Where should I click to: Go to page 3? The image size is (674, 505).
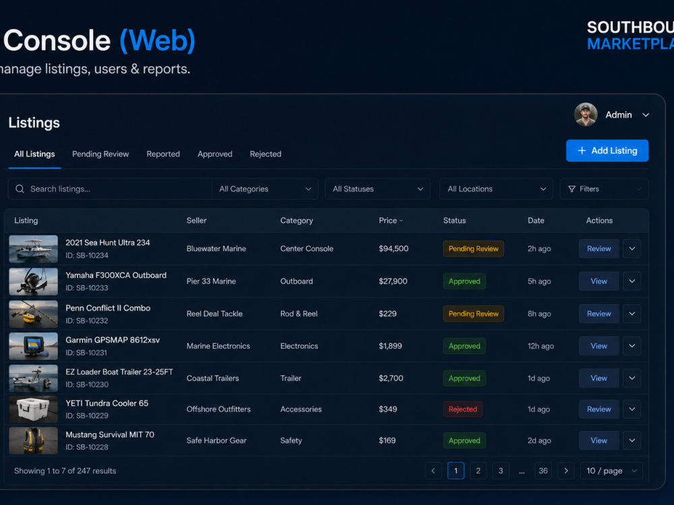coord(501,471)
